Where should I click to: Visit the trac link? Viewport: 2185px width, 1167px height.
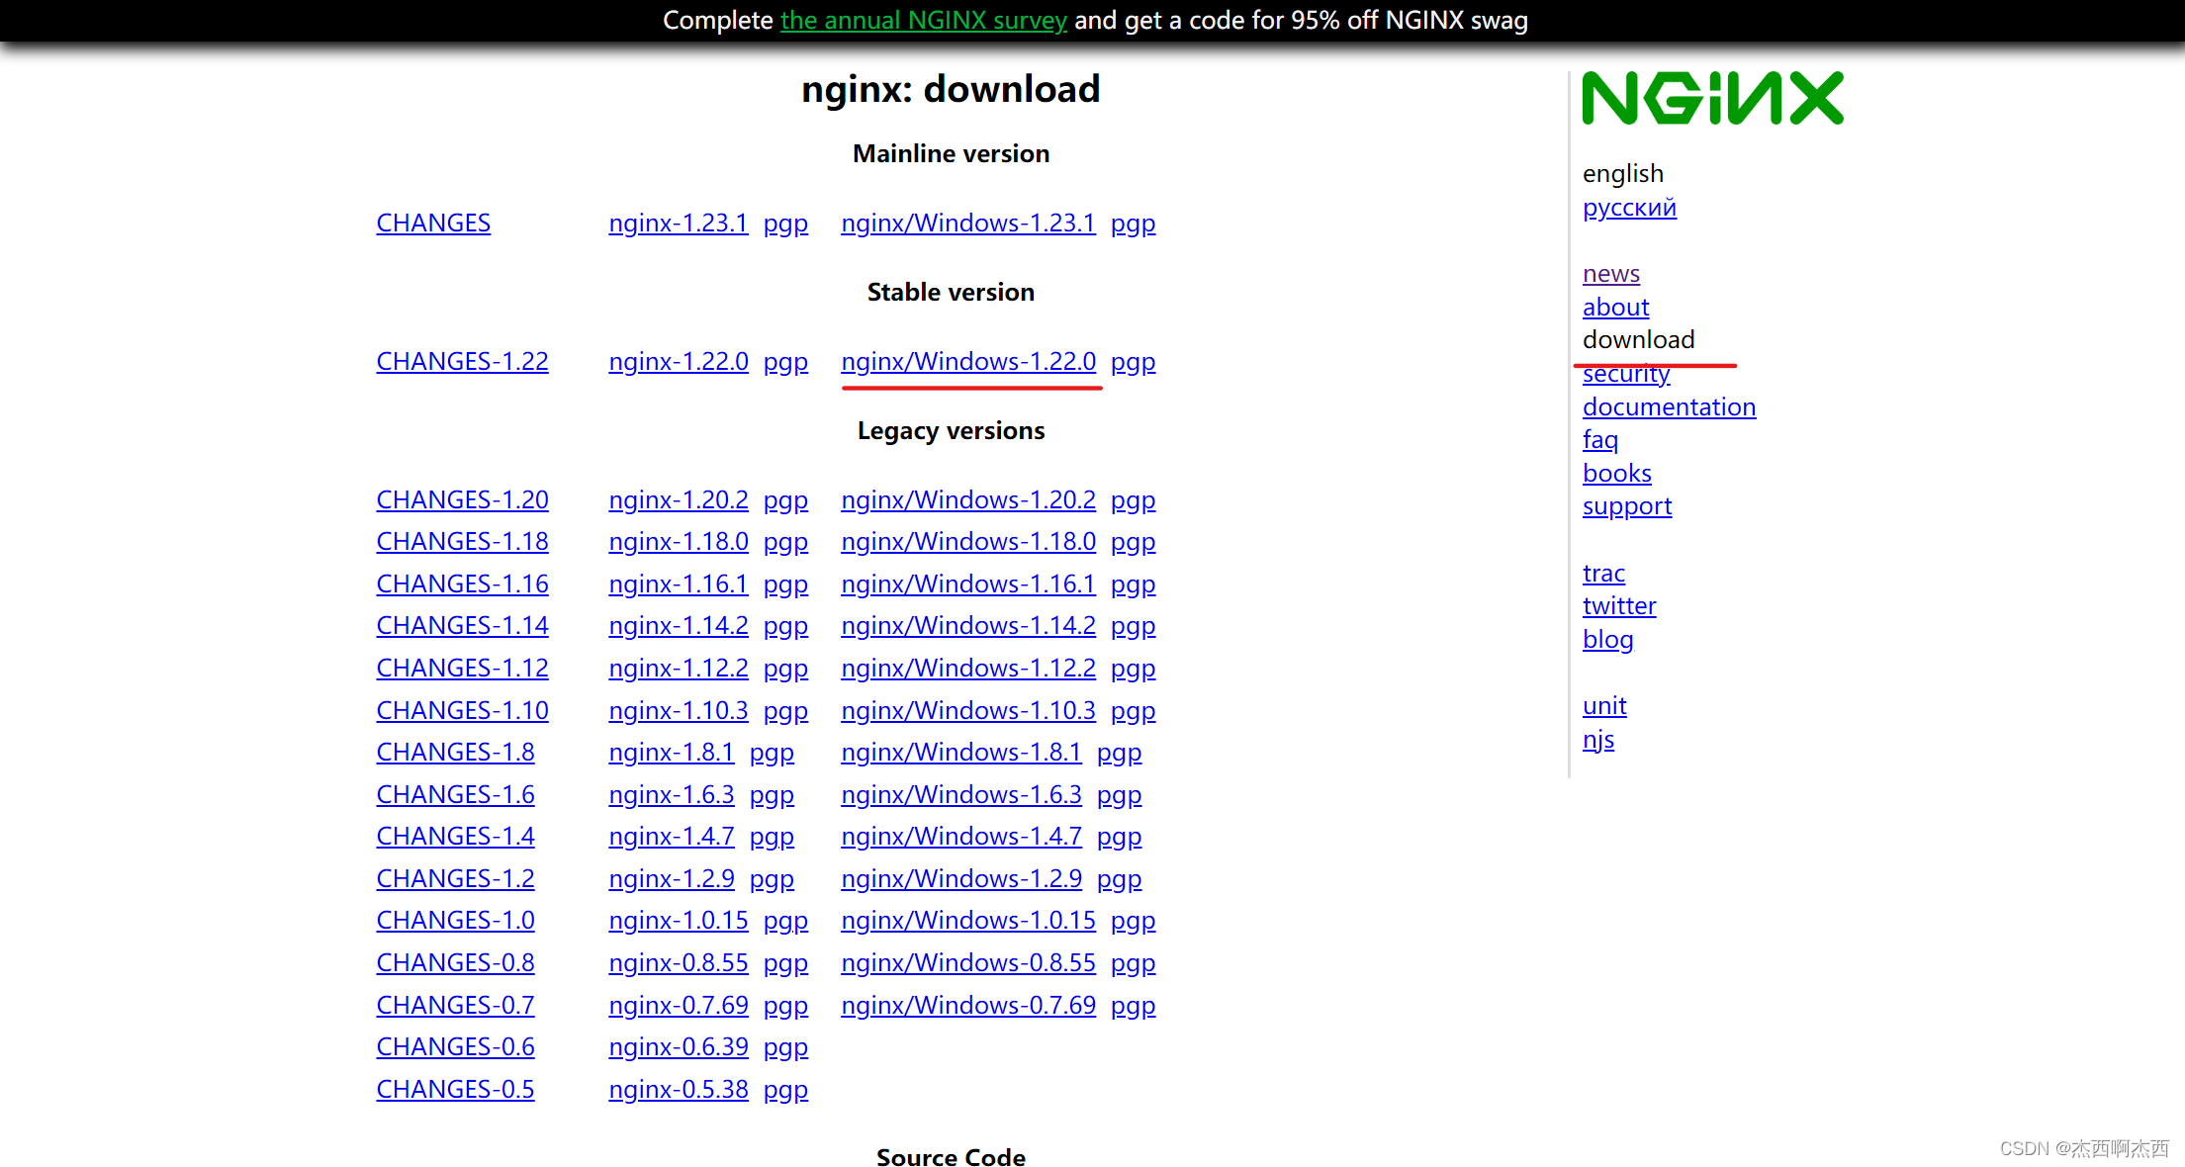(1603, 574)
